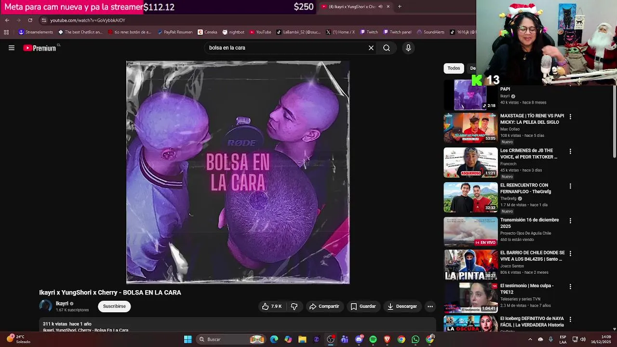Open more actions ellipsis below the video
This screenshot has width=617, height=347.
click(x=430, y=307)
